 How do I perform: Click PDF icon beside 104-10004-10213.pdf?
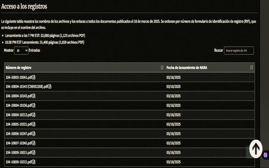coord(34,115)
